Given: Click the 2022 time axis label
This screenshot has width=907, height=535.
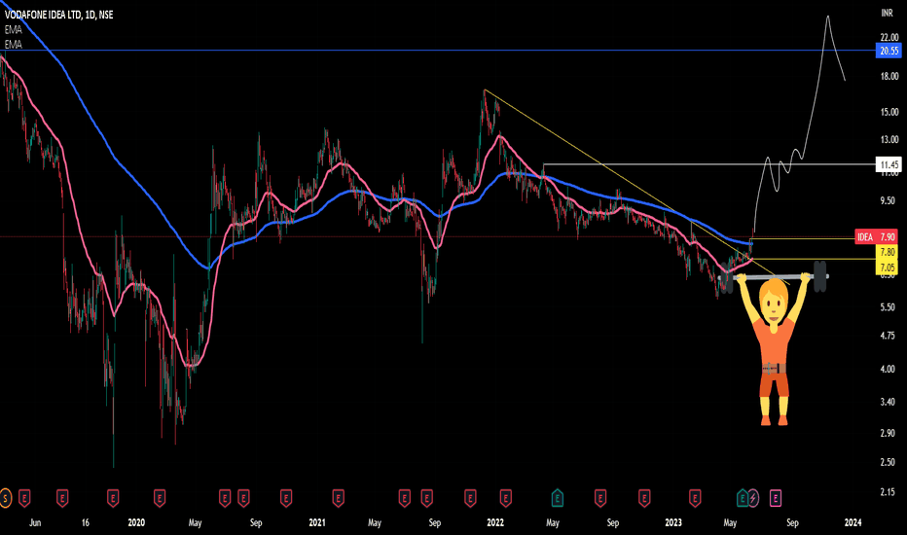Looking at the screenshot, I should click(x=495, y=523).
